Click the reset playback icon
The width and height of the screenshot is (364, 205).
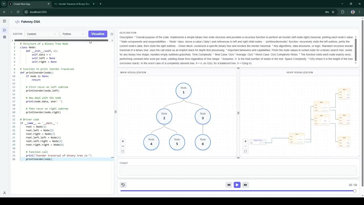pyautogui.click(x=123, y=185)
